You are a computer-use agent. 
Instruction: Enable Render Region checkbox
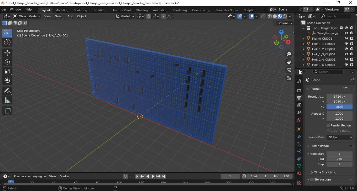click(328, 125)
